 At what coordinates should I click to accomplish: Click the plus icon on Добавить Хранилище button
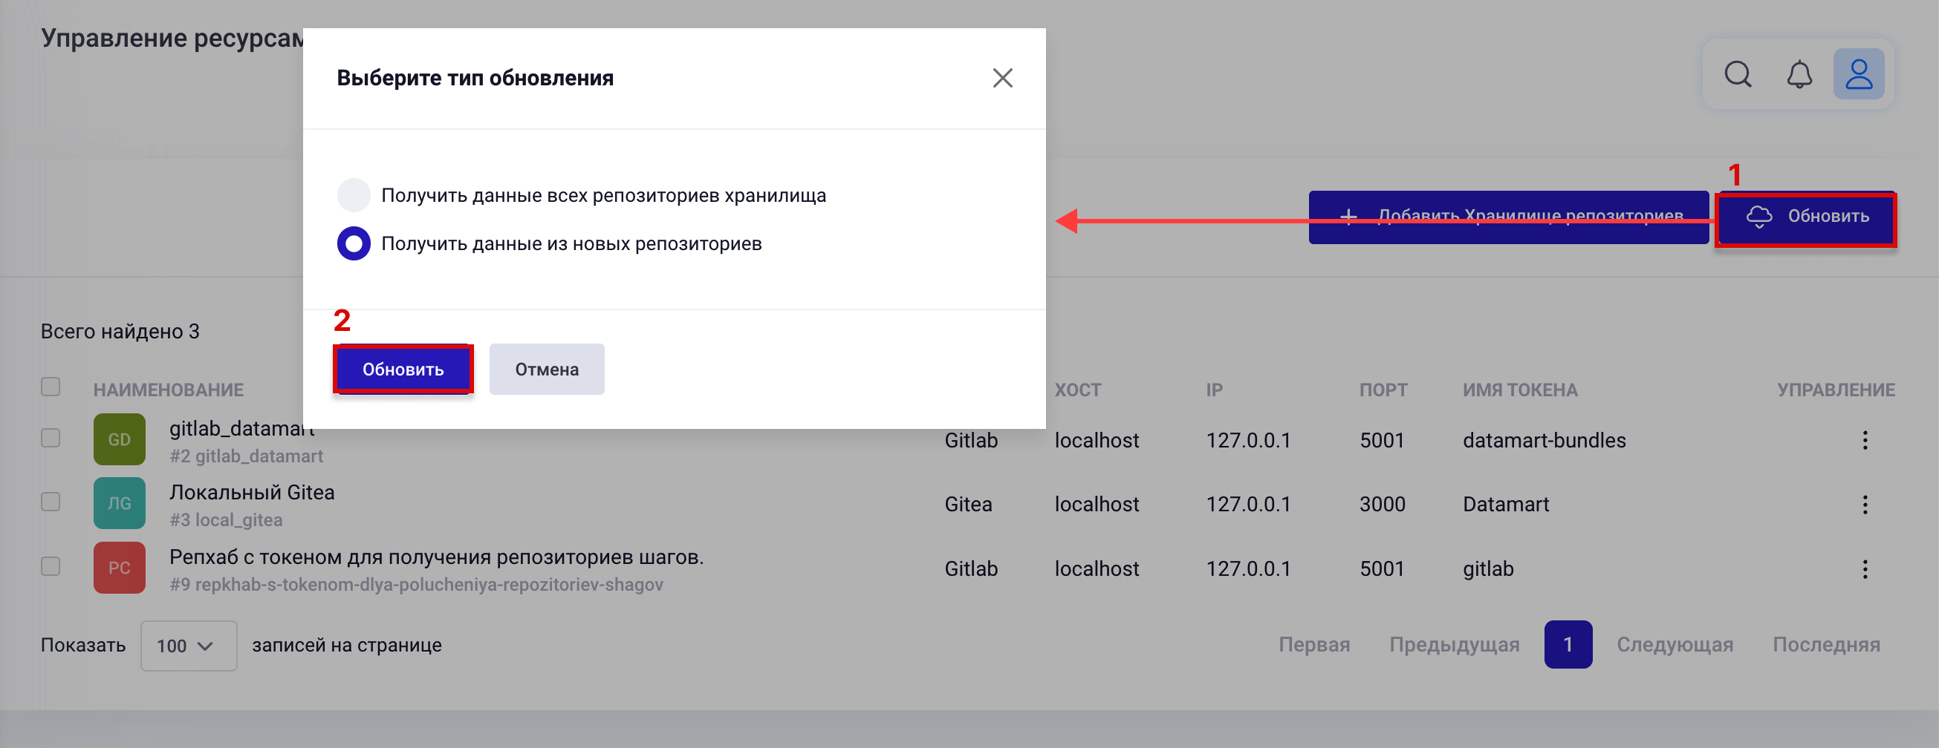1350,216
